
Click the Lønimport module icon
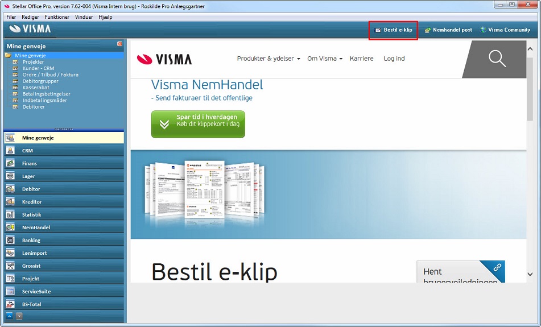pyautogui.click(x=10, y=253)
